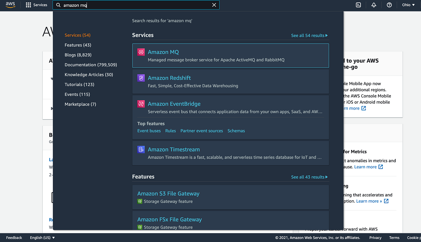Click the Amazon Redshift service icon
Screen dimensions: 421x242
(x=141, y=78)
